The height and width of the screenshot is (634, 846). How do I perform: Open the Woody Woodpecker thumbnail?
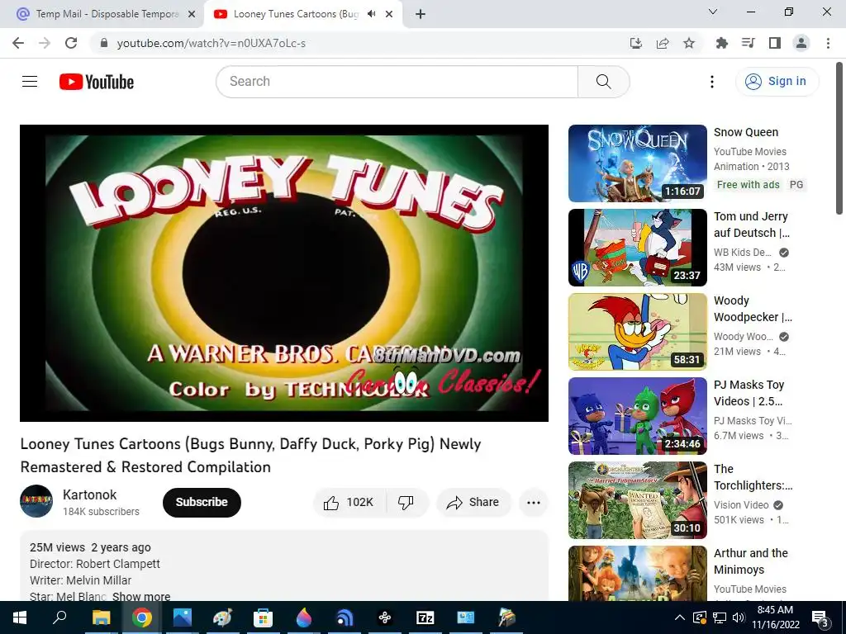pyautogui.click(x=638, y=332)
